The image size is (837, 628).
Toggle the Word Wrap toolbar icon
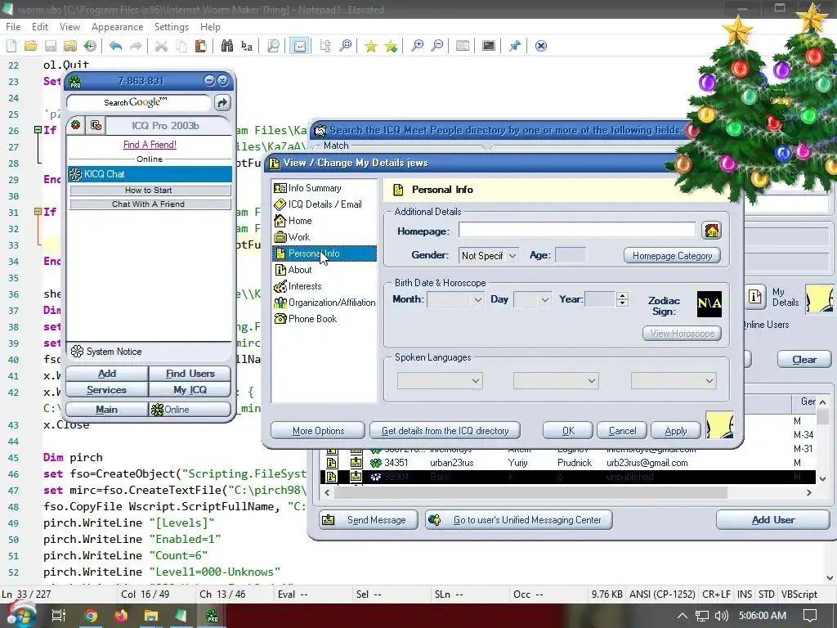(x=300, y=46)
